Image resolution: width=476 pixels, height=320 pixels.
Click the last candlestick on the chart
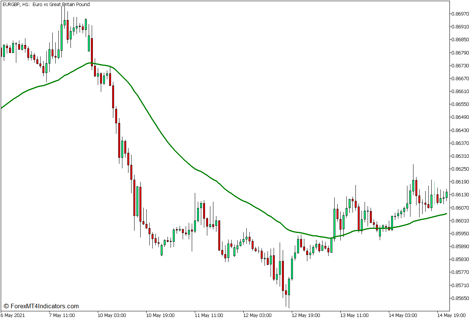click(x=446, y=195)
